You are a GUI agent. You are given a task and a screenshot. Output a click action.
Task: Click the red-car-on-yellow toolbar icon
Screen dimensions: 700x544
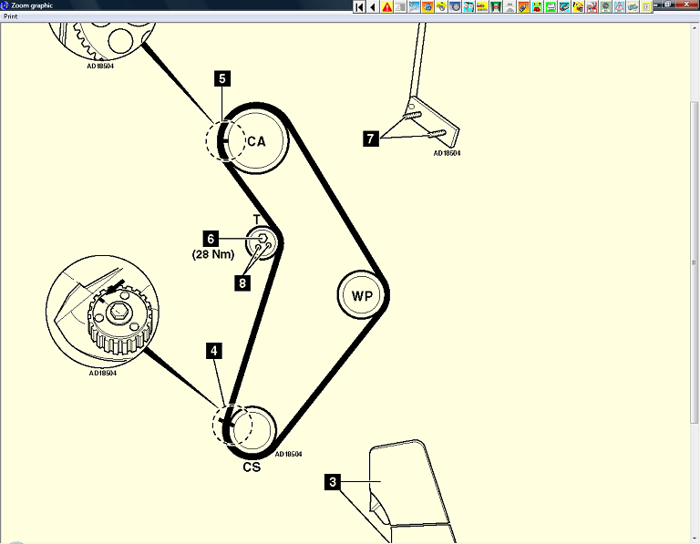[x=481, y=6]
